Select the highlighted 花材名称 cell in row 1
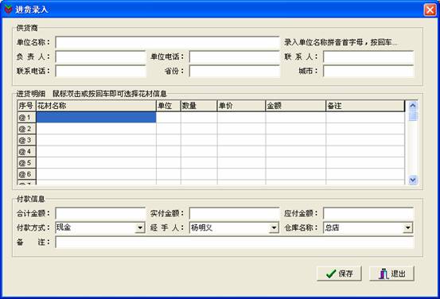Screen dimensions: 440x299 coord(96,117)
